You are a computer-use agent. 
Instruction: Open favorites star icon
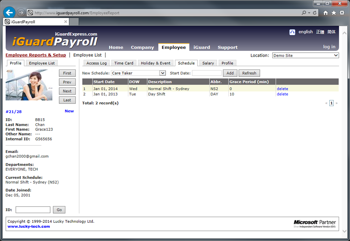(334, 13)
